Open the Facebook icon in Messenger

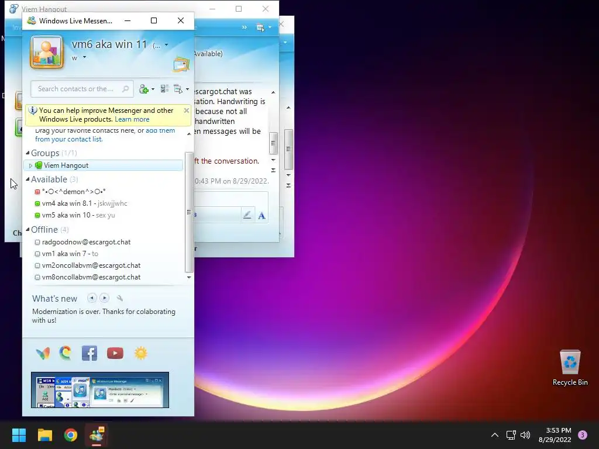89,353
